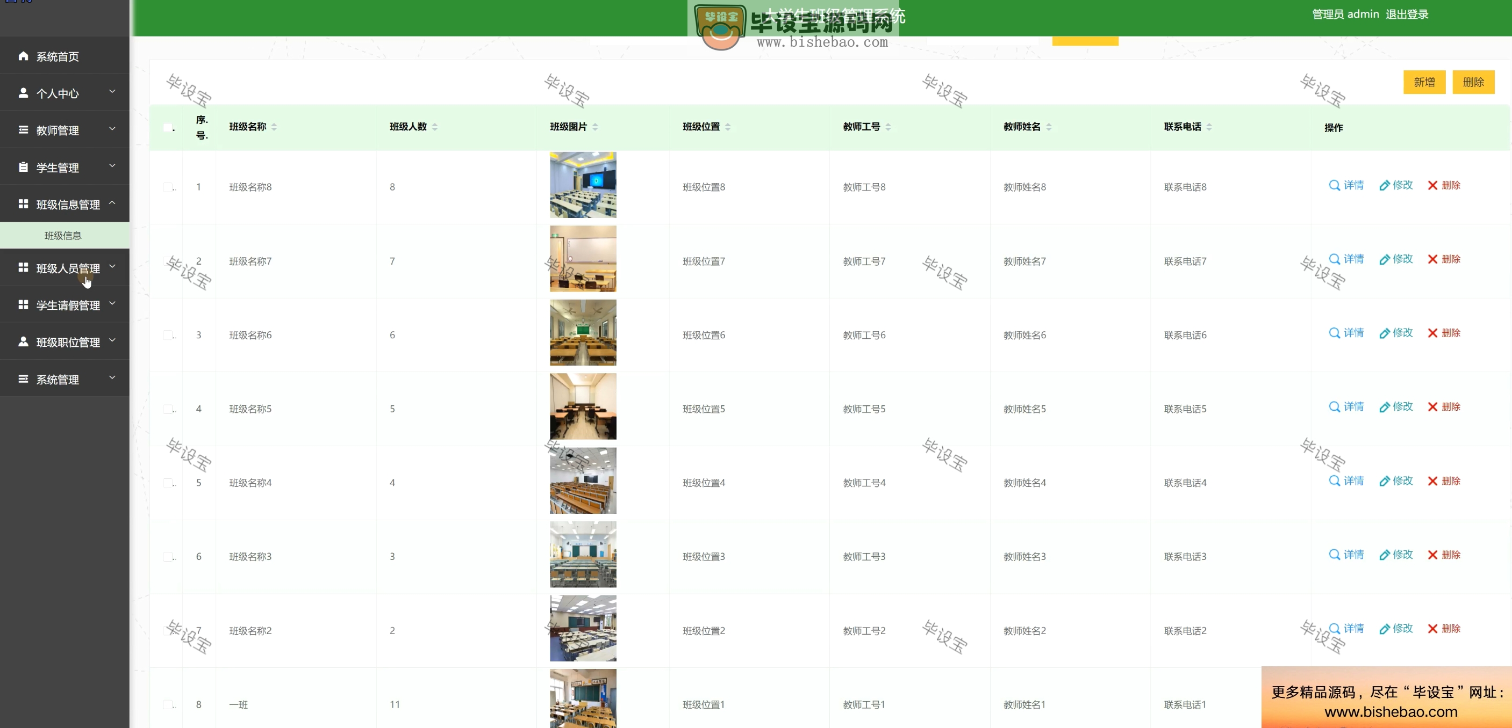View 详情 magnifier for 班级名称7
This screenshot has width=1512, height=728.
(1334, 259)
